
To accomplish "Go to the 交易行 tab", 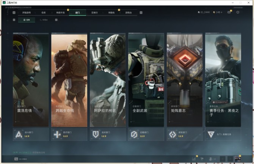I will (x=94, y=13).
